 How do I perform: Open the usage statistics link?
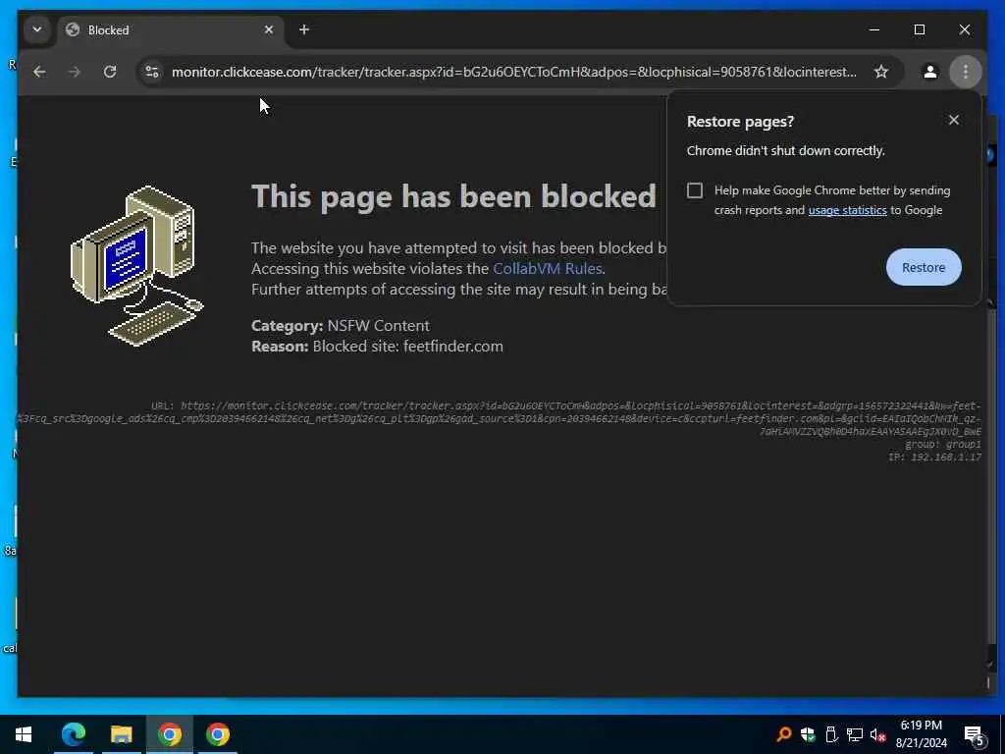847,210
